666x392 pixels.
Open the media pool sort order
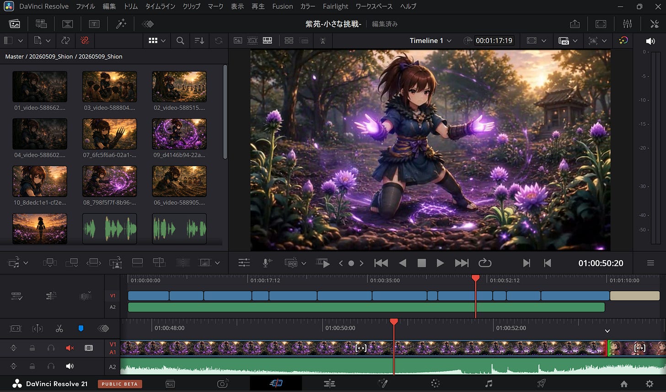199,41
